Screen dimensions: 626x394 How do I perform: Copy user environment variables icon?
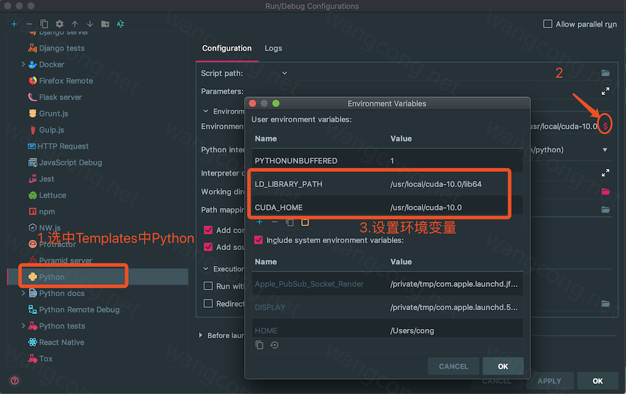(x=290, y=222)
